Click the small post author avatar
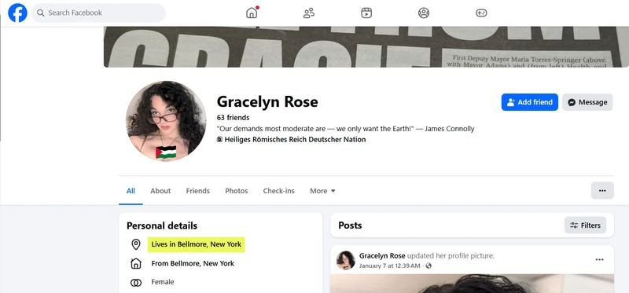 [346, 260]
